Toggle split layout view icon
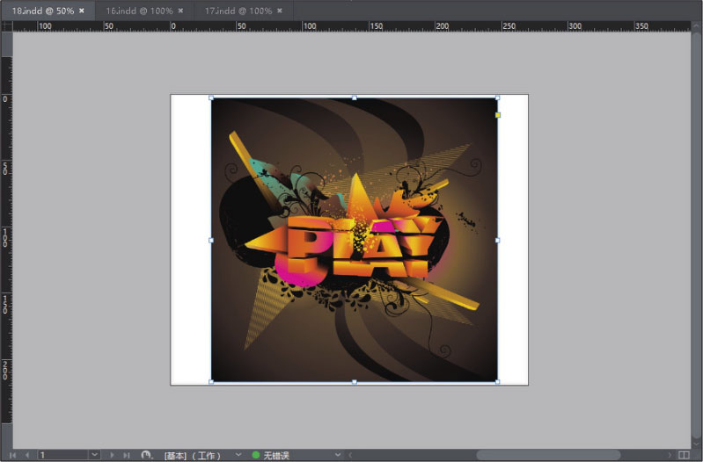The height and width of the screenshot is (462, 703). tap(685, 455)
